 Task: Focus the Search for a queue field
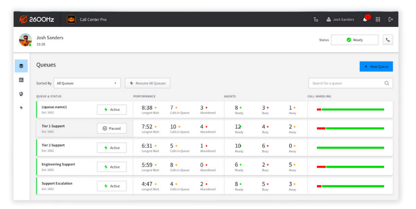[350, 83]
